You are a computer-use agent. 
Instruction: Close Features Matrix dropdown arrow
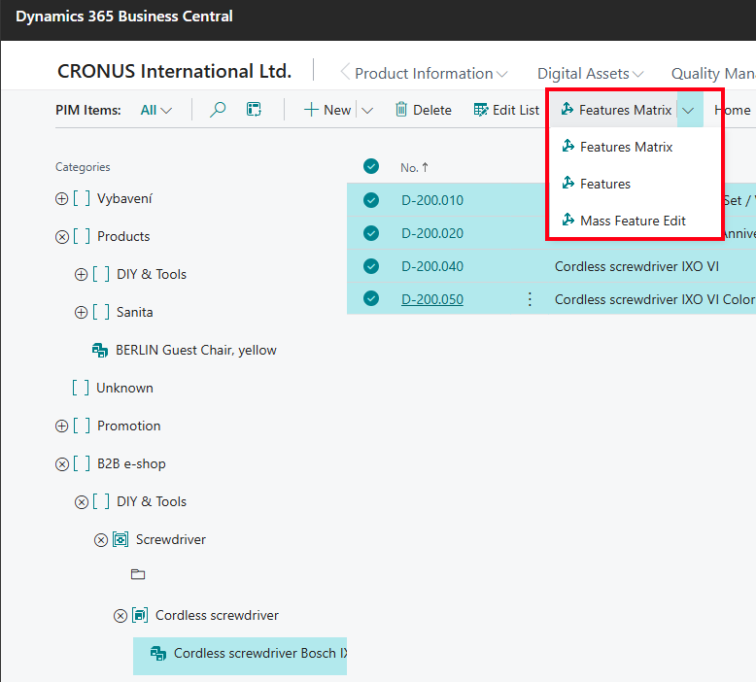tap(689, 110)
